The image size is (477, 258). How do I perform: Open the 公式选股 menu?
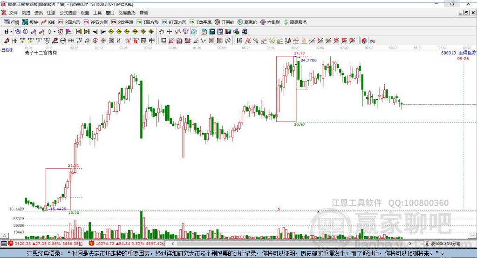[68, 13]
